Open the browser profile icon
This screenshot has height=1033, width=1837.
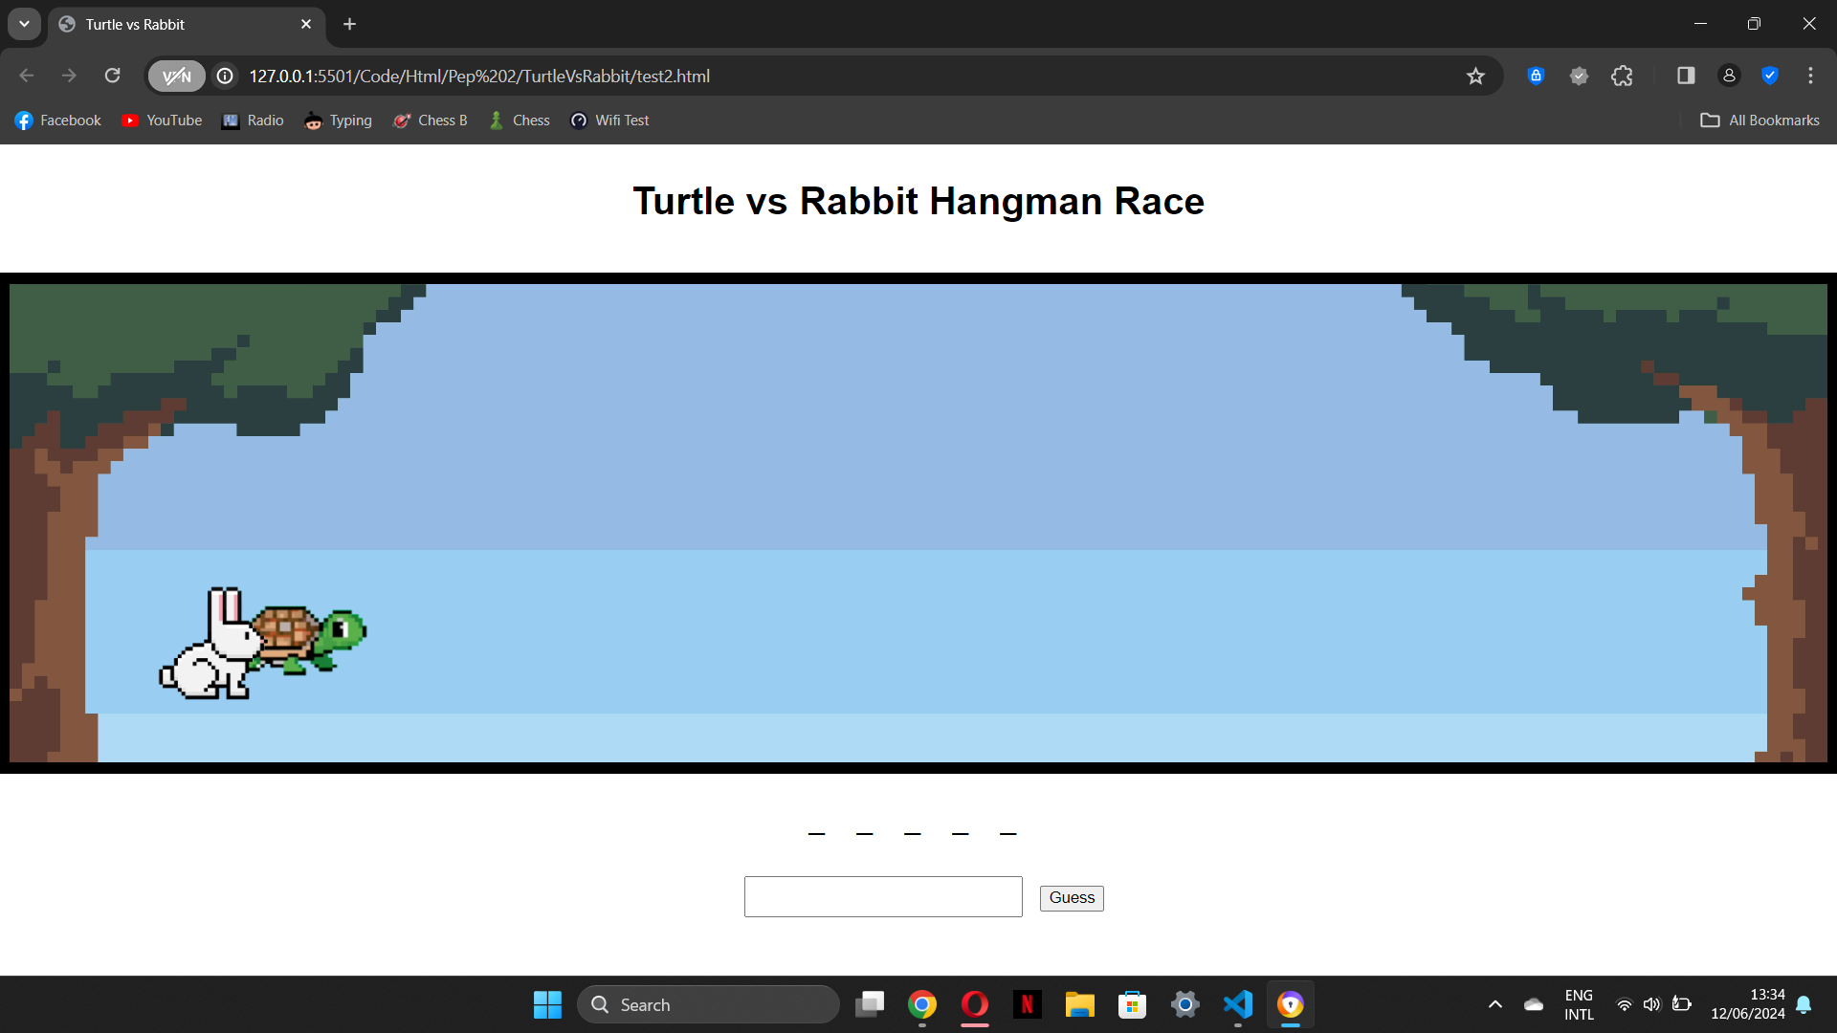tap(1729, 76)
